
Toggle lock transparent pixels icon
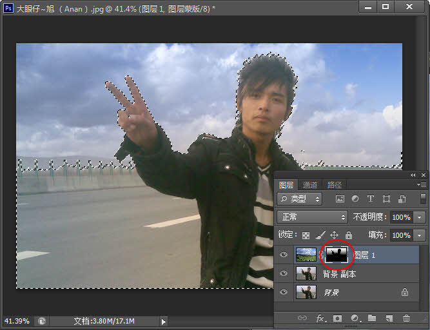306,235
